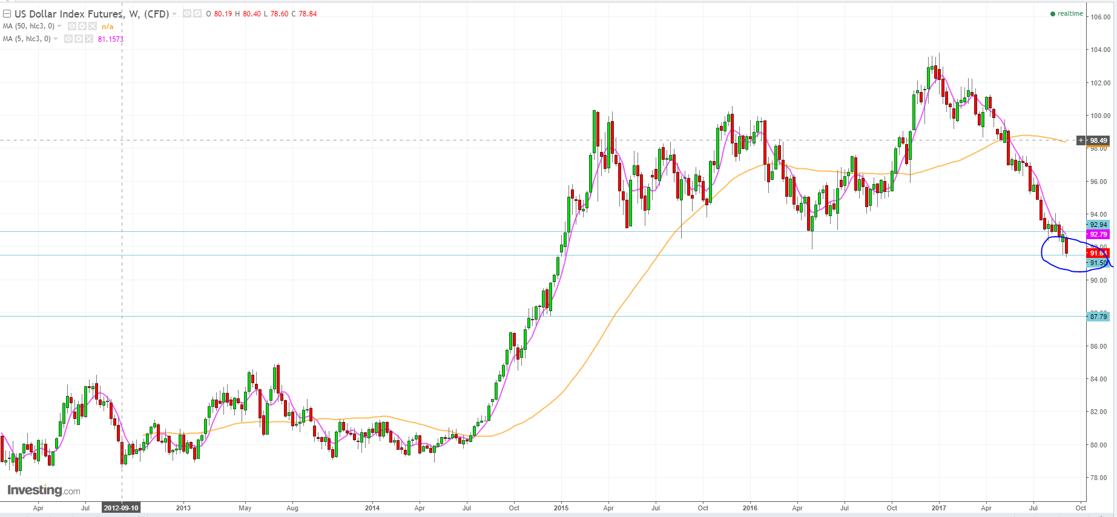The image size is (1117, 517).
Task: Click the MA (50, hlc3, 0) indicator label
Action: point(28,26)
